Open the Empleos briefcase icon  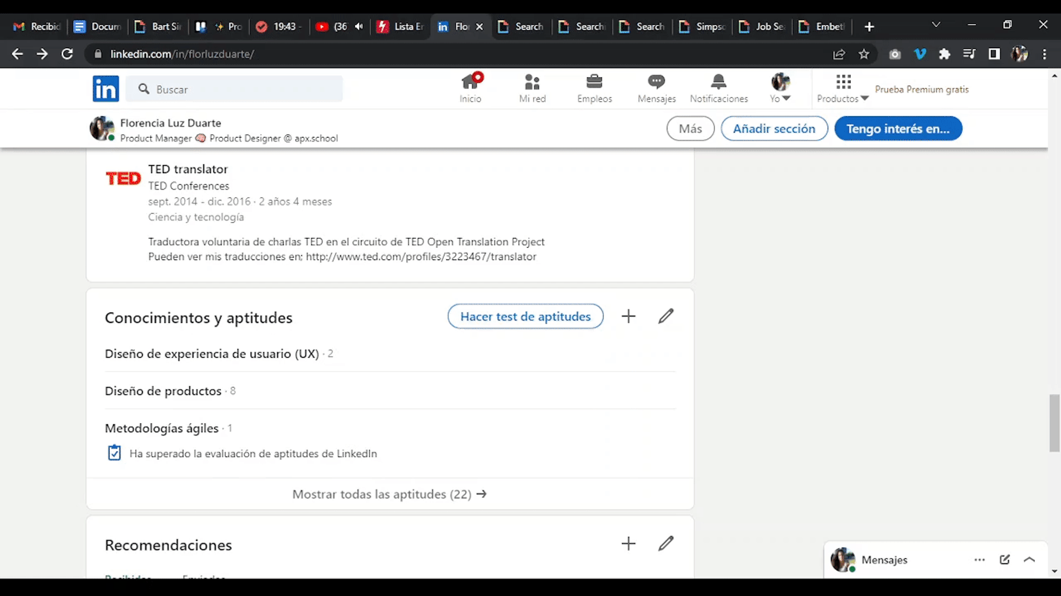594,82
